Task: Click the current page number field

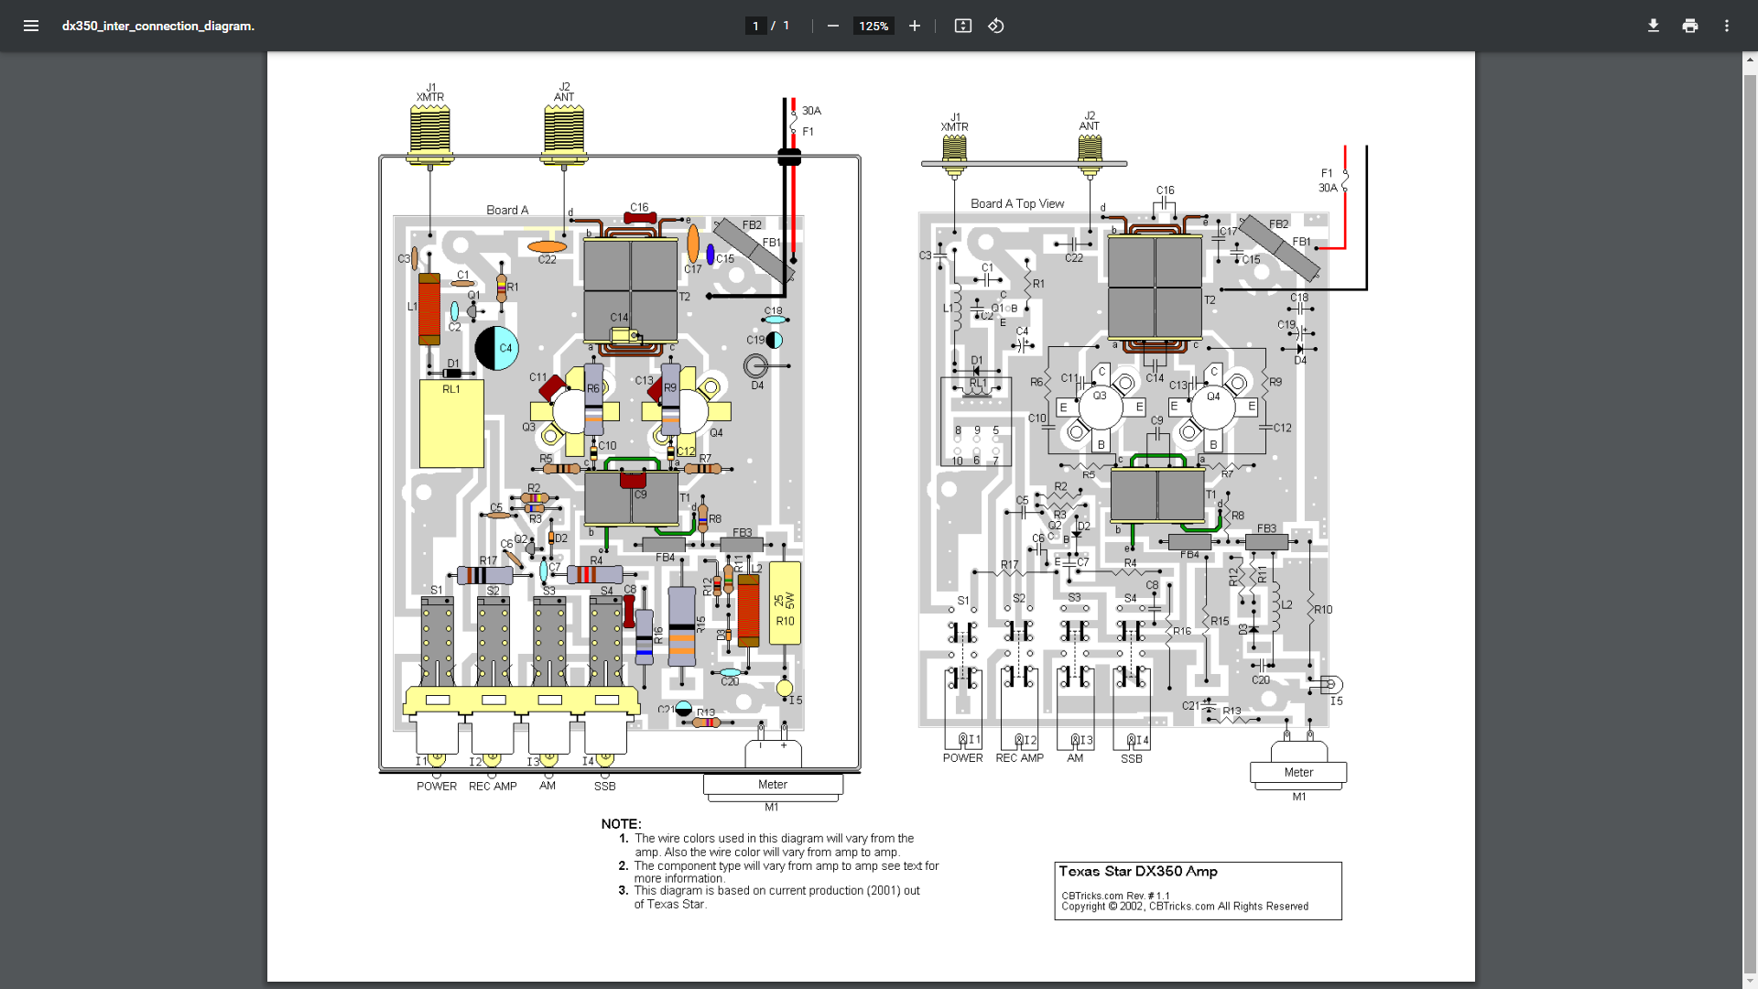Action: coord(755,26)
